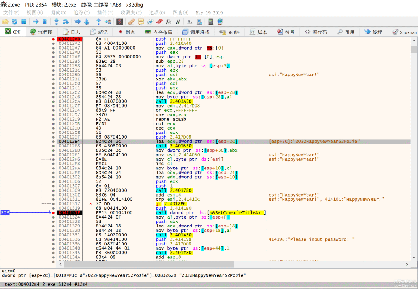Click the hash (#) labels icon
The image size is (418, 289).
tap(178, 22)
